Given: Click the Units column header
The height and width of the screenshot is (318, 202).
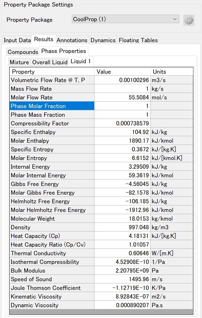Looking at the screenshot, I should click(172, 72).
